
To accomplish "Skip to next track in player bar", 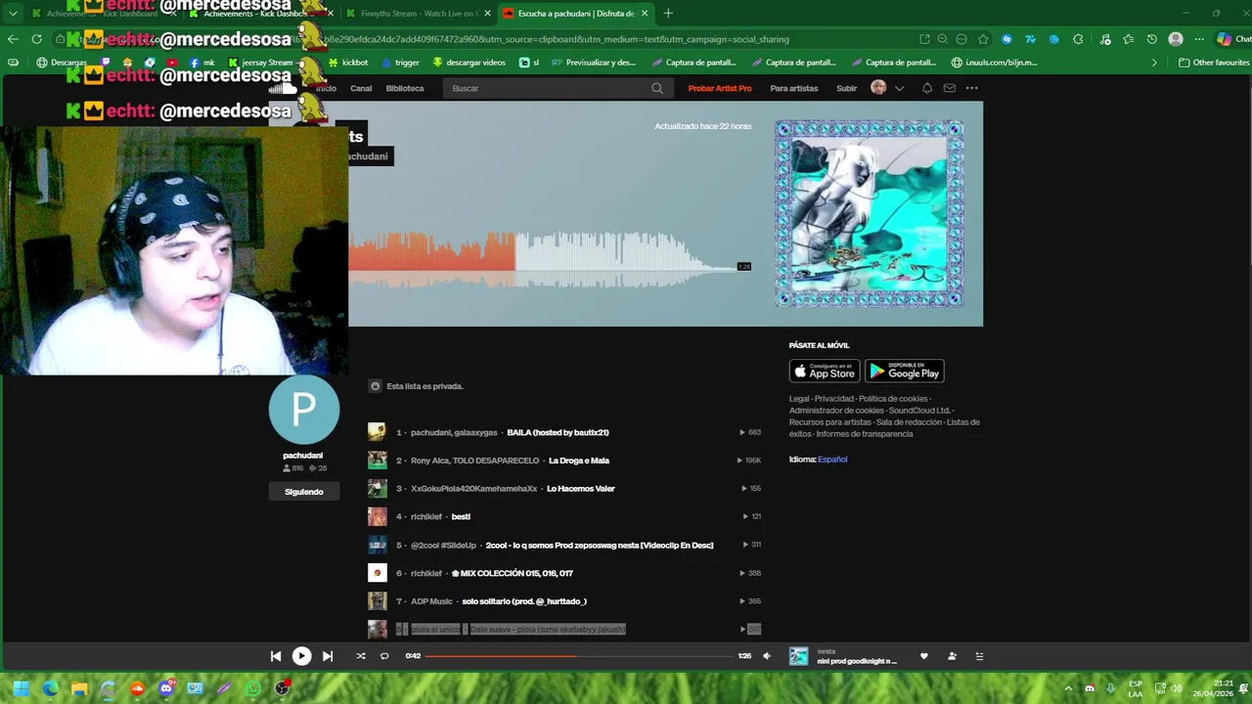I will [x=328, y=656].
